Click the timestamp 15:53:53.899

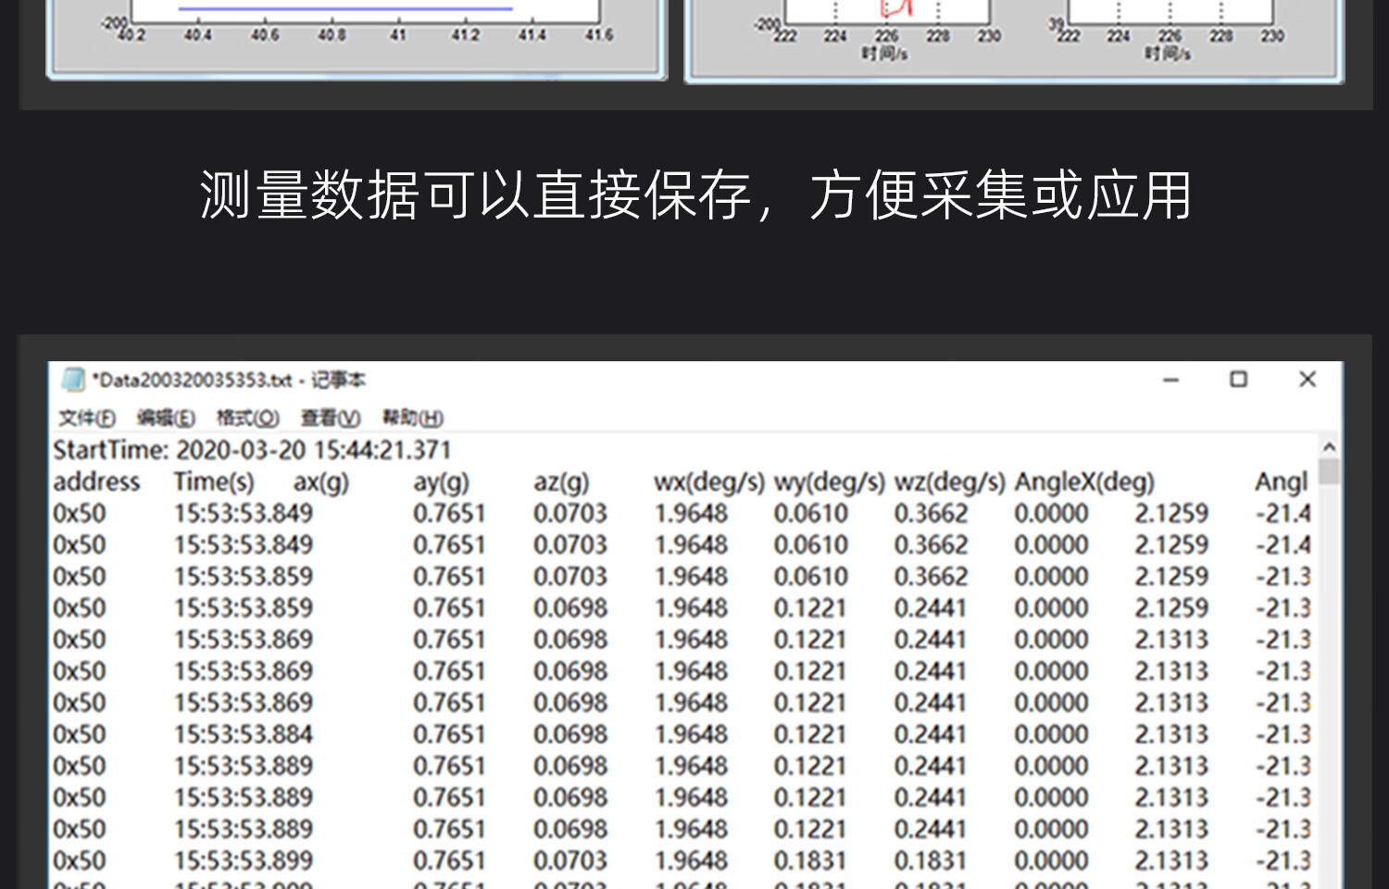pyautogui.click(x=244, y=860)
